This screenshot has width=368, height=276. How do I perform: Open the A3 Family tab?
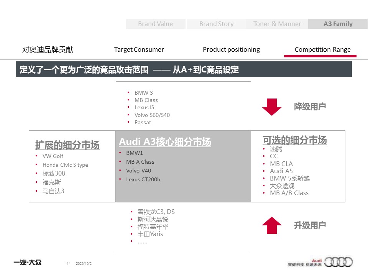tap(338, 24)
